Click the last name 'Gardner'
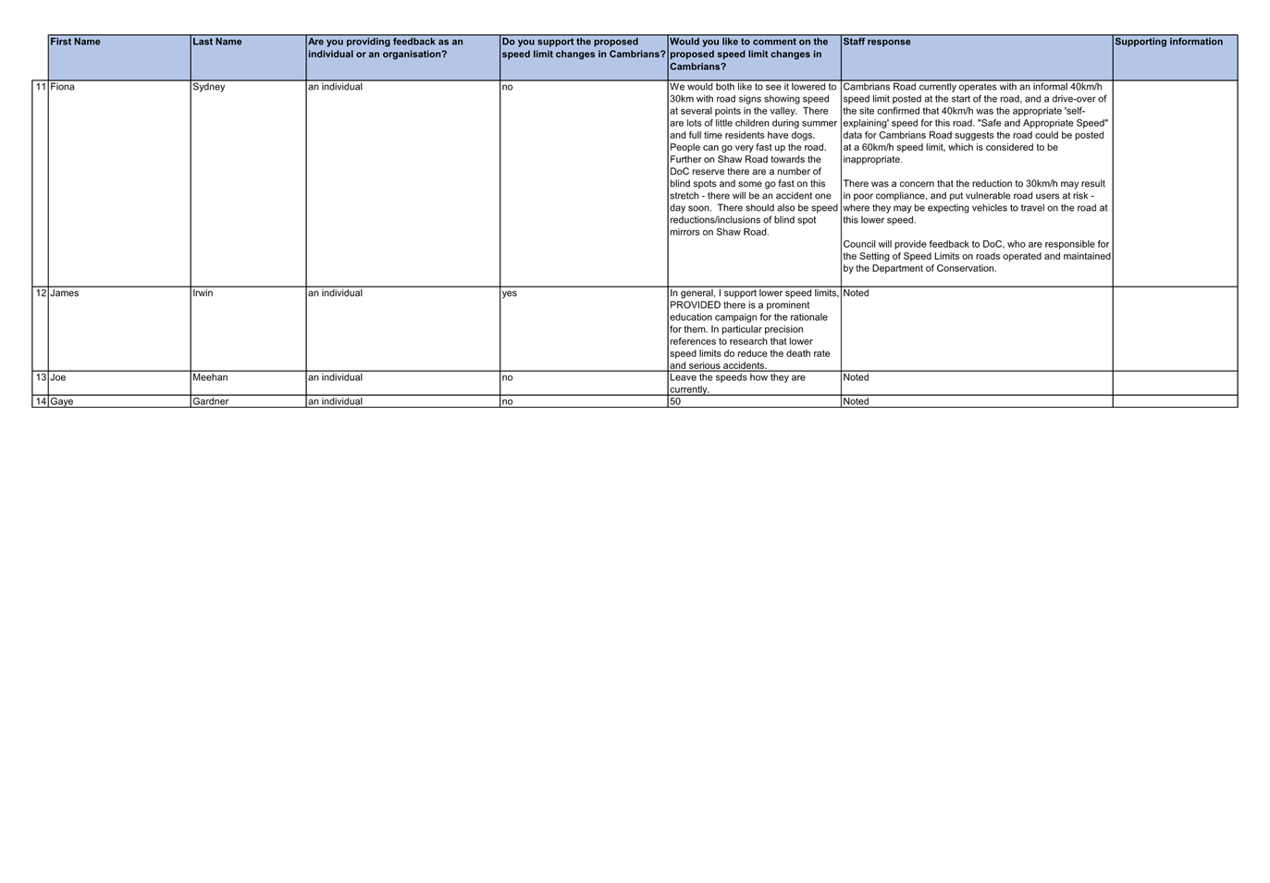 click(x=210, y=401)
